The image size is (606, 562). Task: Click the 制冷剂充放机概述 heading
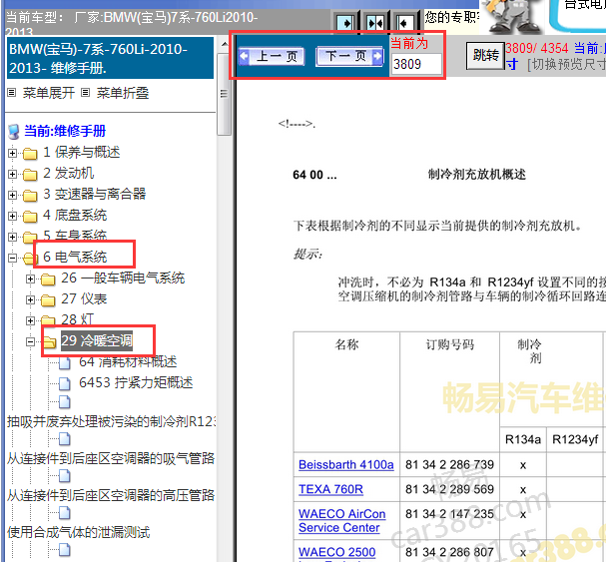click(x=476, y=175)
